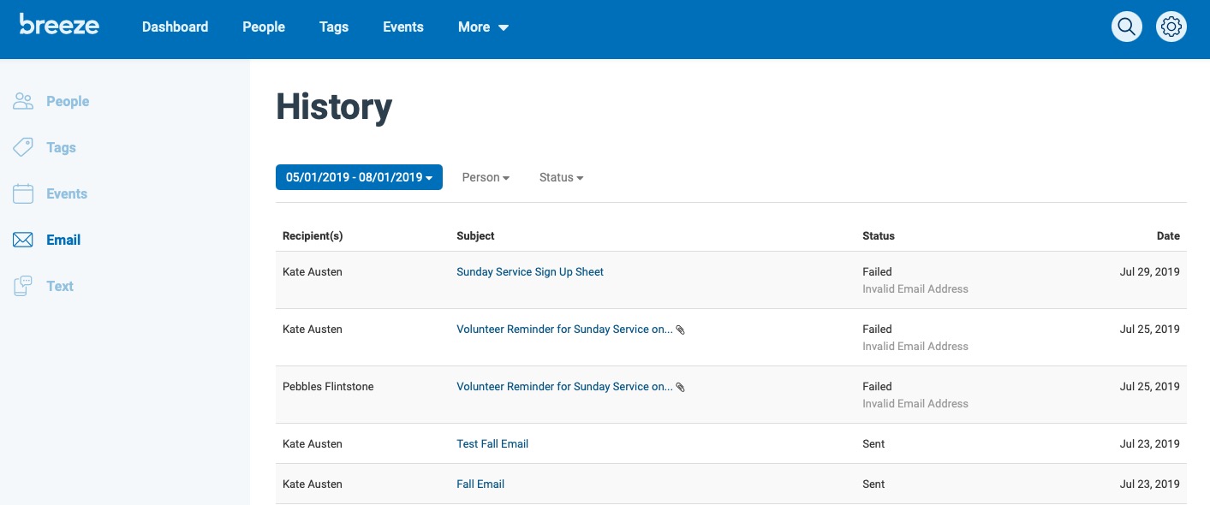
Task: Click the Status column header
Action: (879, 236)
